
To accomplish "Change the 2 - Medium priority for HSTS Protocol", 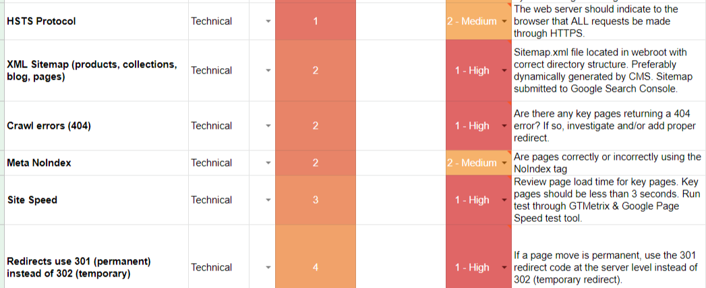I will (504, 22).
